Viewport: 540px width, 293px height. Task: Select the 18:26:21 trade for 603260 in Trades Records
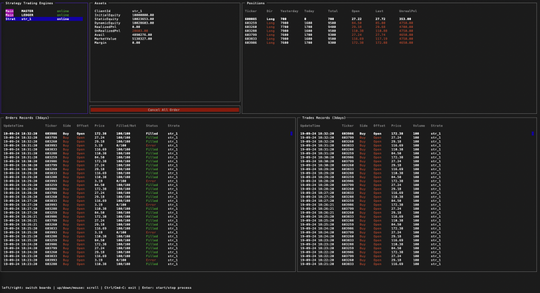coord(371,213)
